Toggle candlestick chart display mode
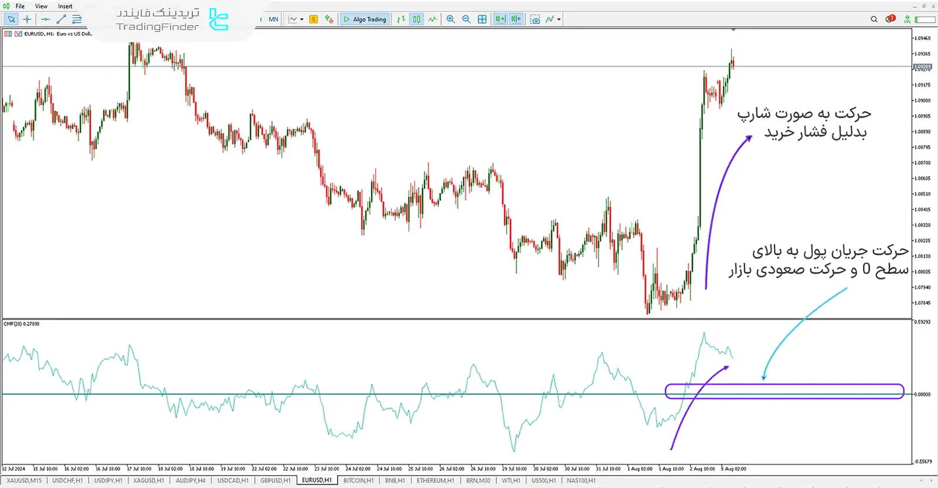The image size is (938, 488). tap(416, 19)
